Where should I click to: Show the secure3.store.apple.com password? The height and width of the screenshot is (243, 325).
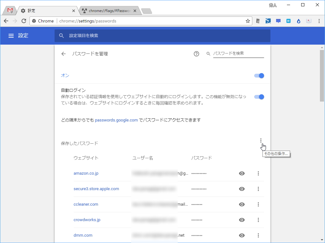242,189
